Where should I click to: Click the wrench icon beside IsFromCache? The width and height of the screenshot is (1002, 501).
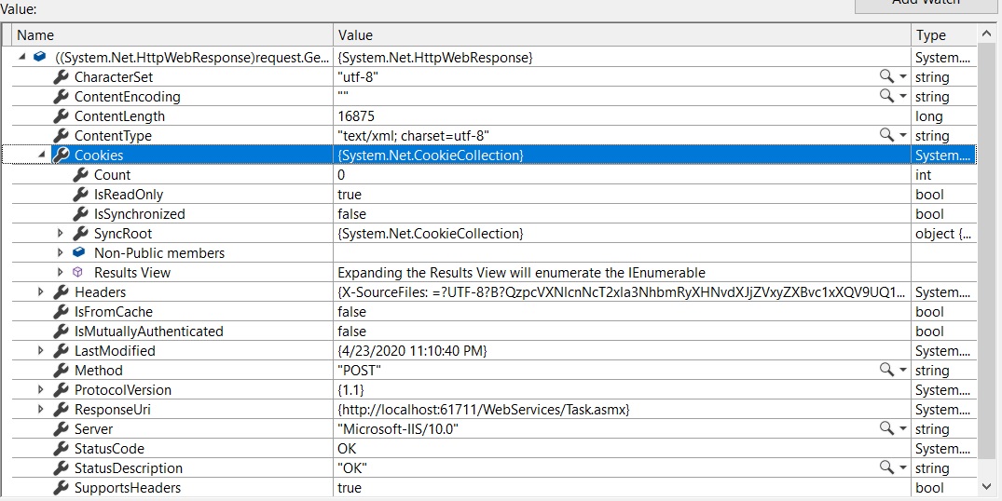pyautogui.click(x=62, y=312)
